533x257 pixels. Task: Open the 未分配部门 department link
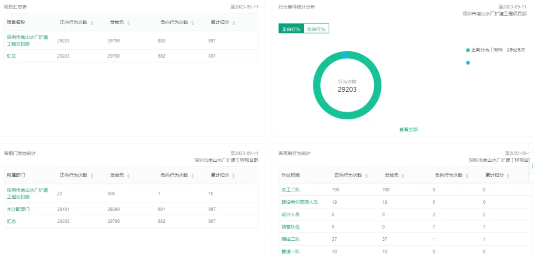[18, 209]
